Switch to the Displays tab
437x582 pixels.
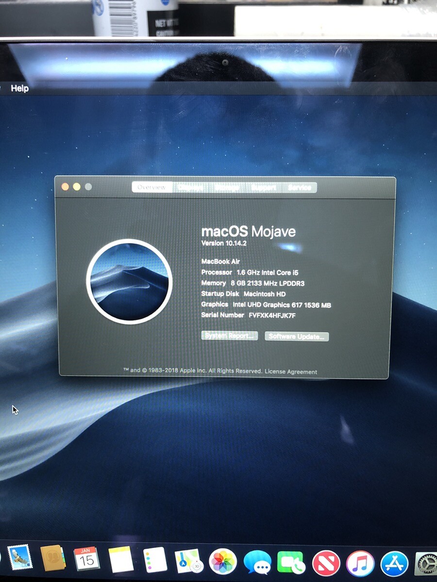point(190,187)
